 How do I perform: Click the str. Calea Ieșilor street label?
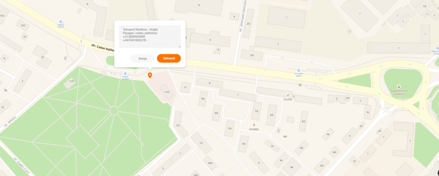(x=103, y=48)
